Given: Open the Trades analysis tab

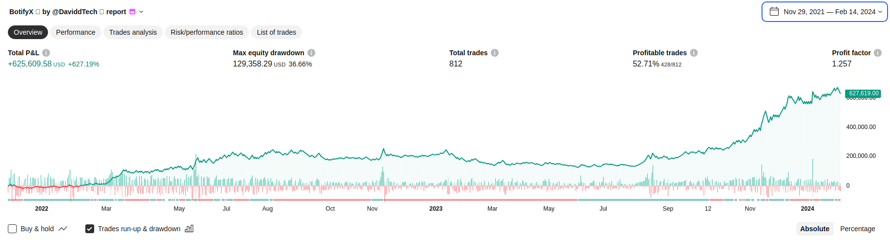Looking at the screenshot, I should 133,32.
